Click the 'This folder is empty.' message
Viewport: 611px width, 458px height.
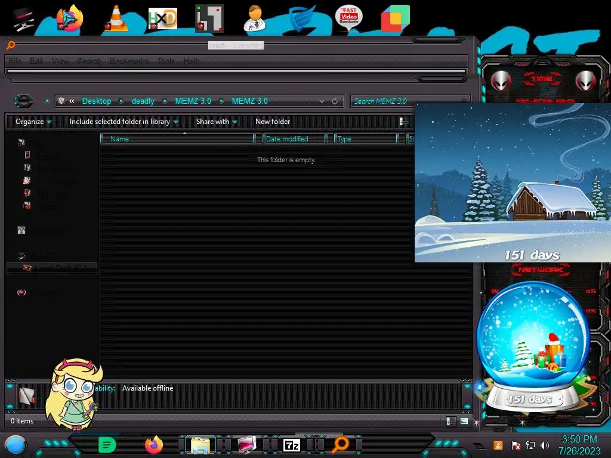286,160
